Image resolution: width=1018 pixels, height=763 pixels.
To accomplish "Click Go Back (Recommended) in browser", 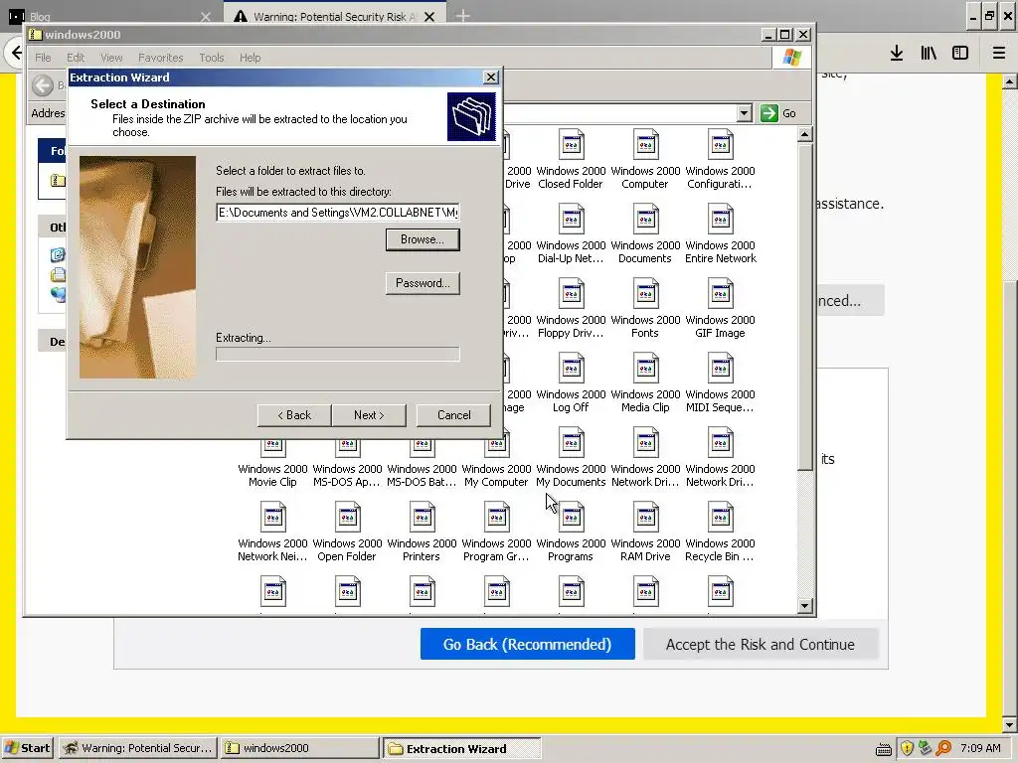I will (x=527, y=644).
